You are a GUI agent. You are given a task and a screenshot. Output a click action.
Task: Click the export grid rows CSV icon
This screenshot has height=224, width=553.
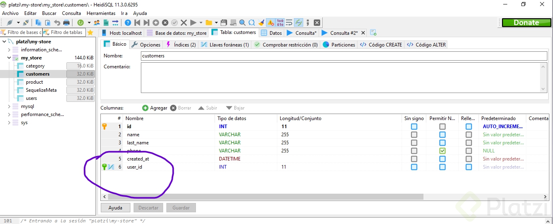106,23
